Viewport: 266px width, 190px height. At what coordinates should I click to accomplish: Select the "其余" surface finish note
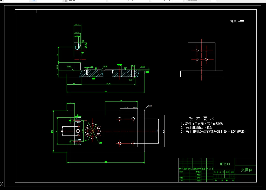point(233,21)
